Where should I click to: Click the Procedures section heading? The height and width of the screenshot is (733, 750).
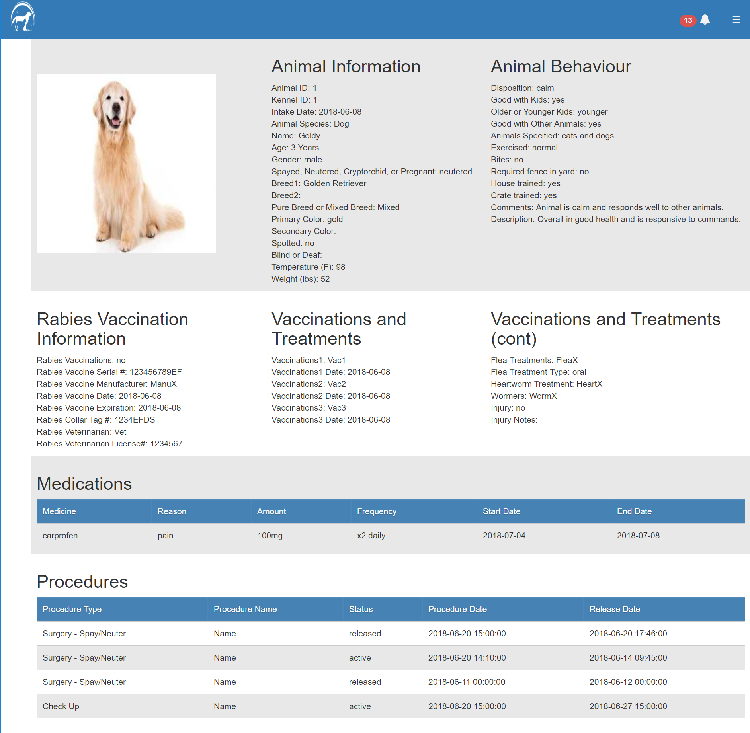tap(82, 581)
